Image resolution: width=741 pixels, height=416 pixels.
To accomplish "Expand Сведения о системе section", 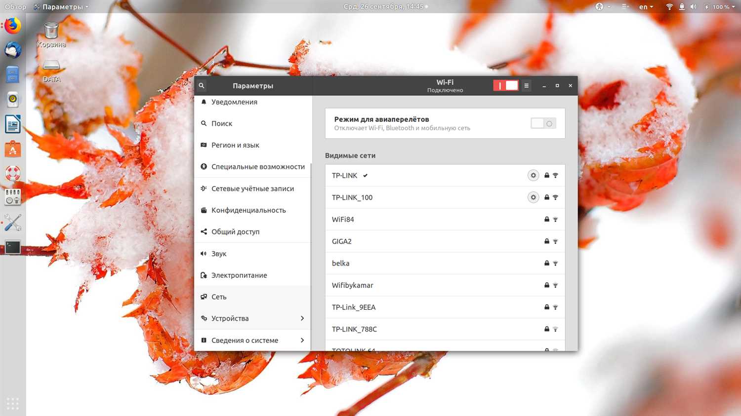I will pos(252,340).
